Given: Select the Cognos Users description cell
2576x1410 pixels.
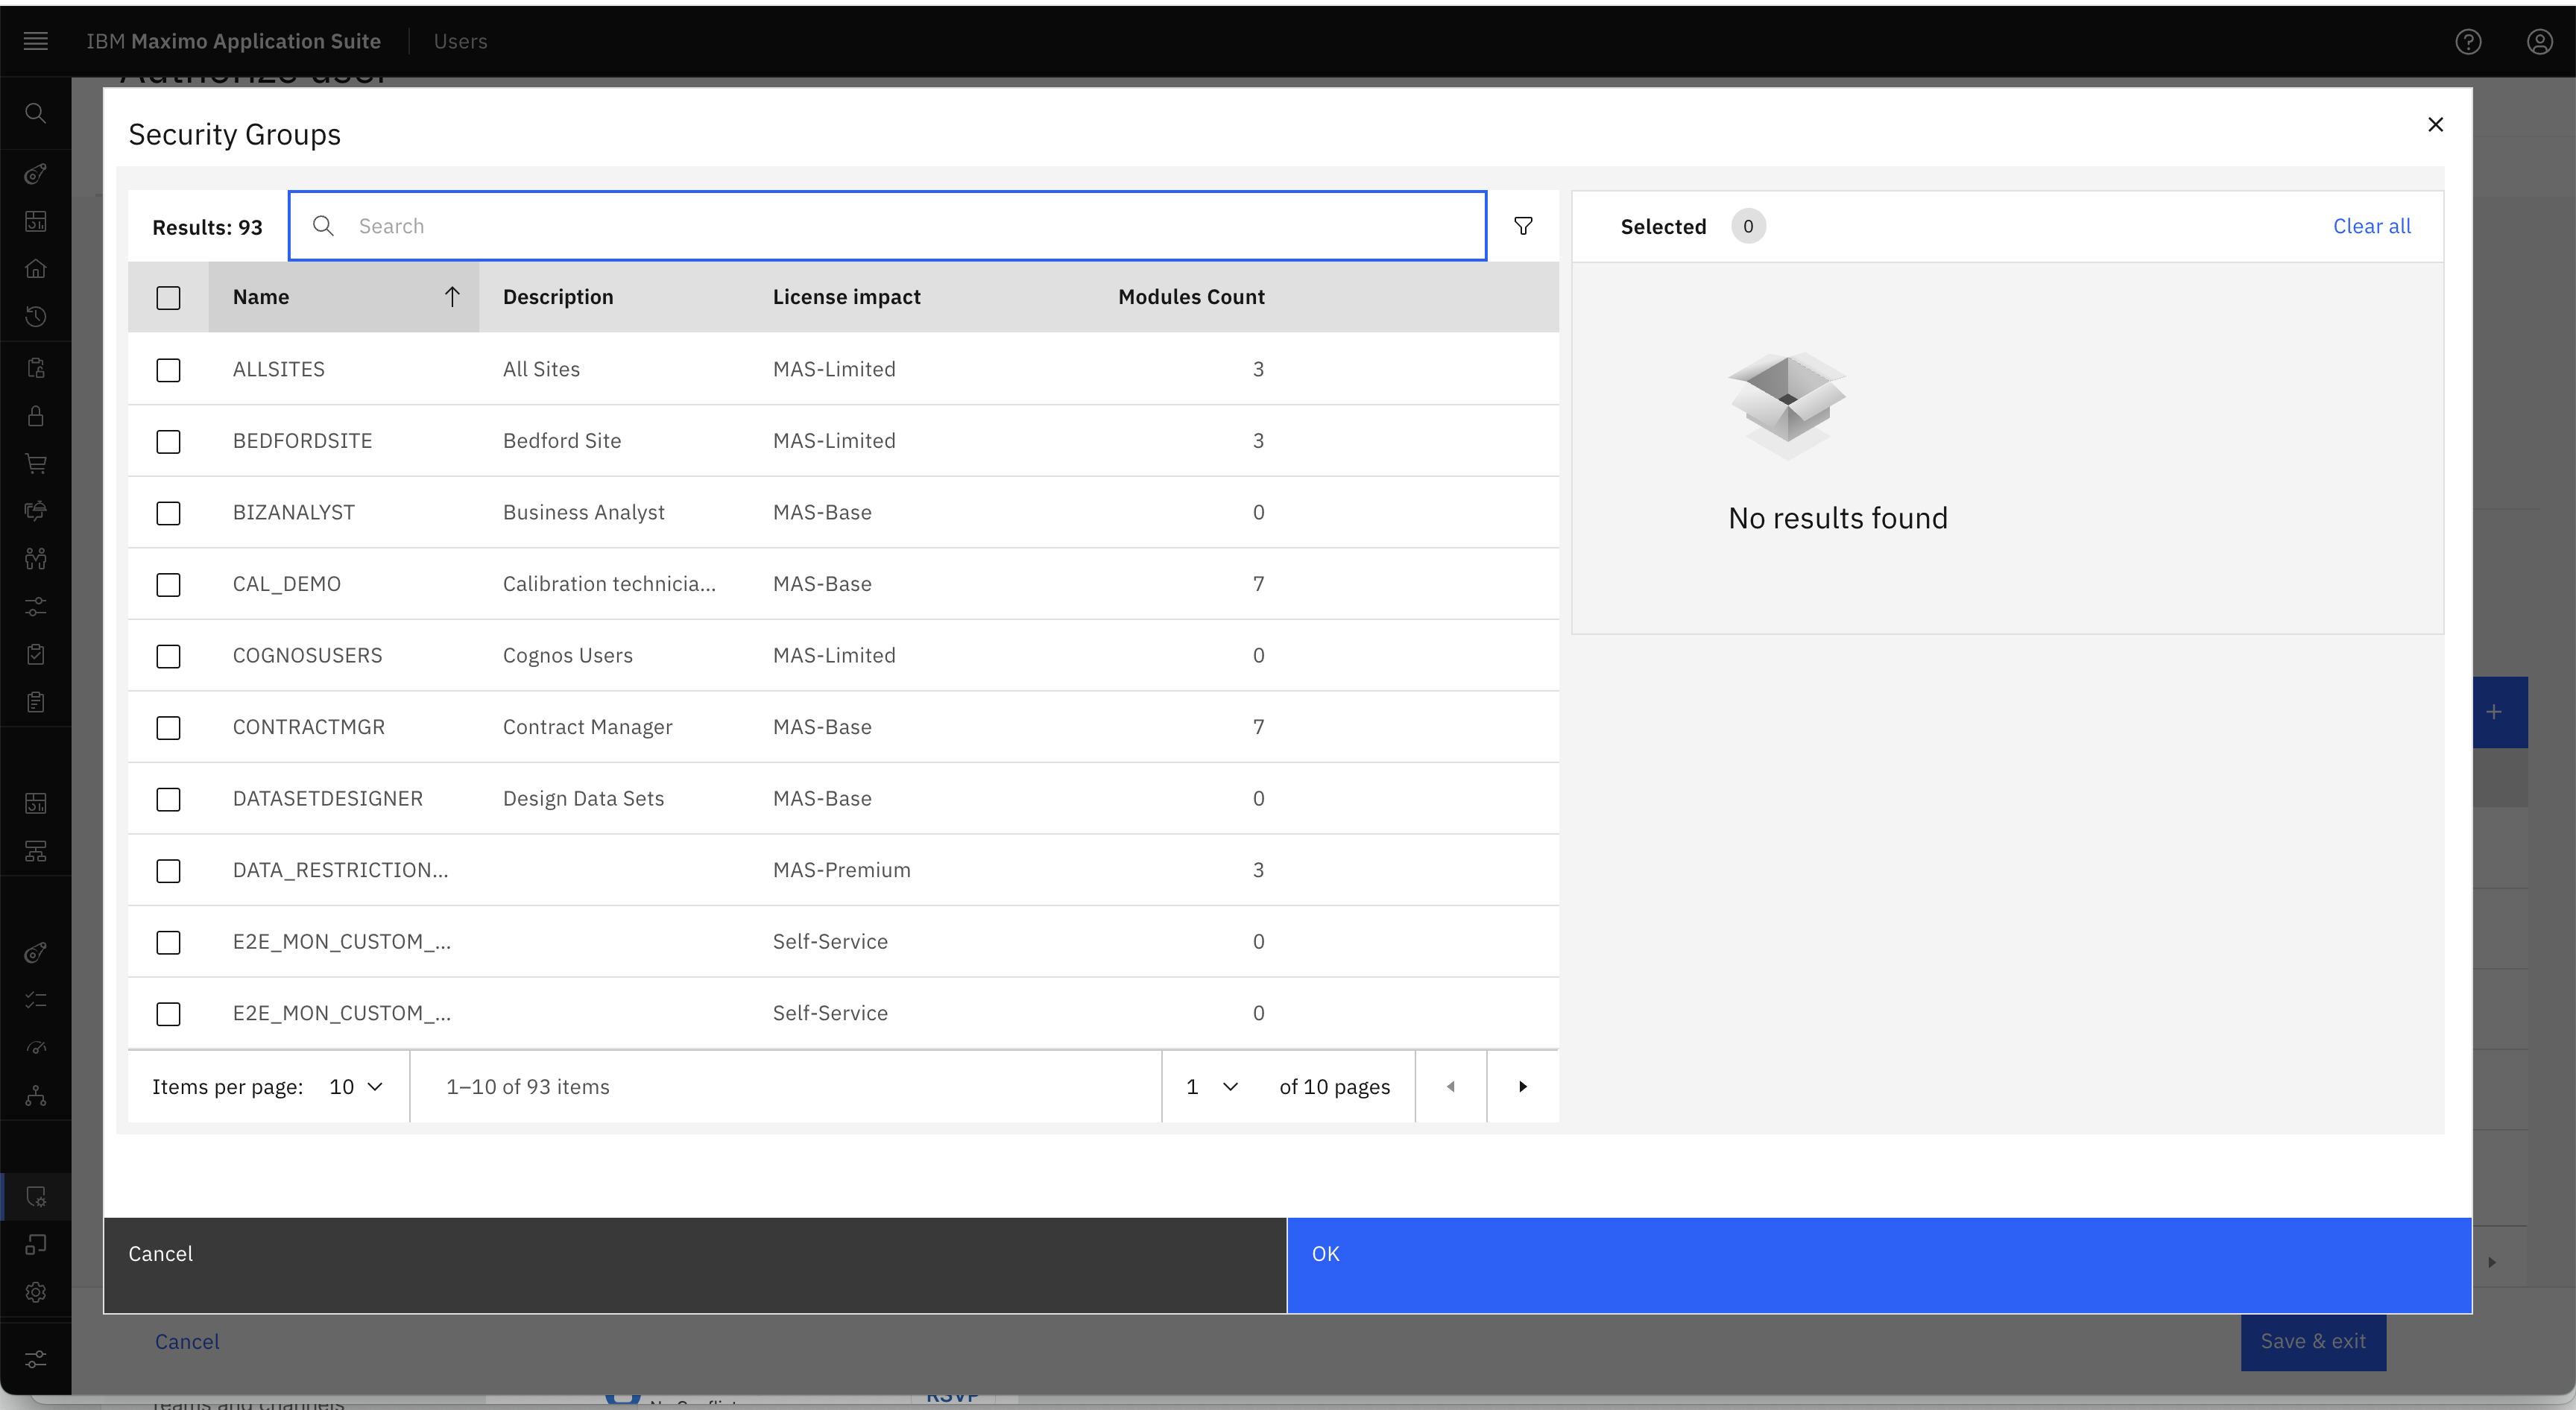Looking at the screenshot, I should [568, 655].
